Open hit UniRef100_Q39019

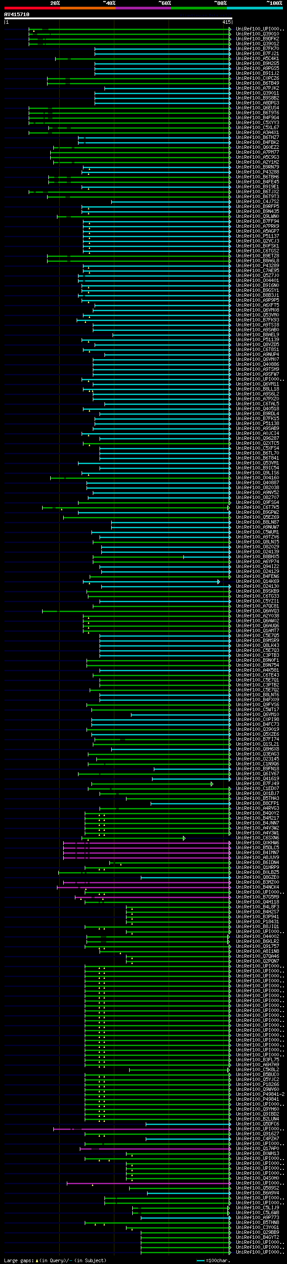coord(257,730)
